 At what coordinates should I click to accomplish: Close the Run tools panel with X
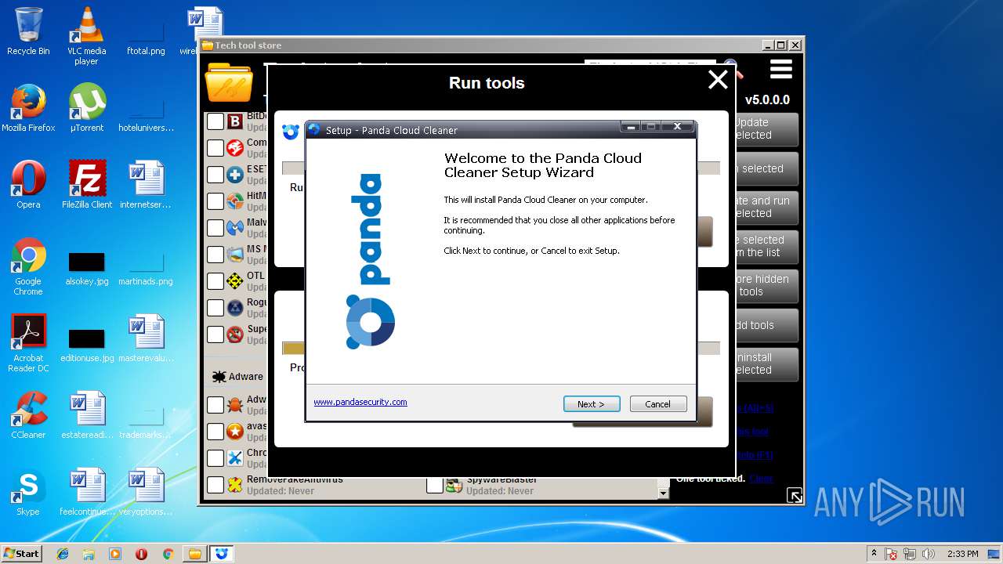[x=718, y=79]
